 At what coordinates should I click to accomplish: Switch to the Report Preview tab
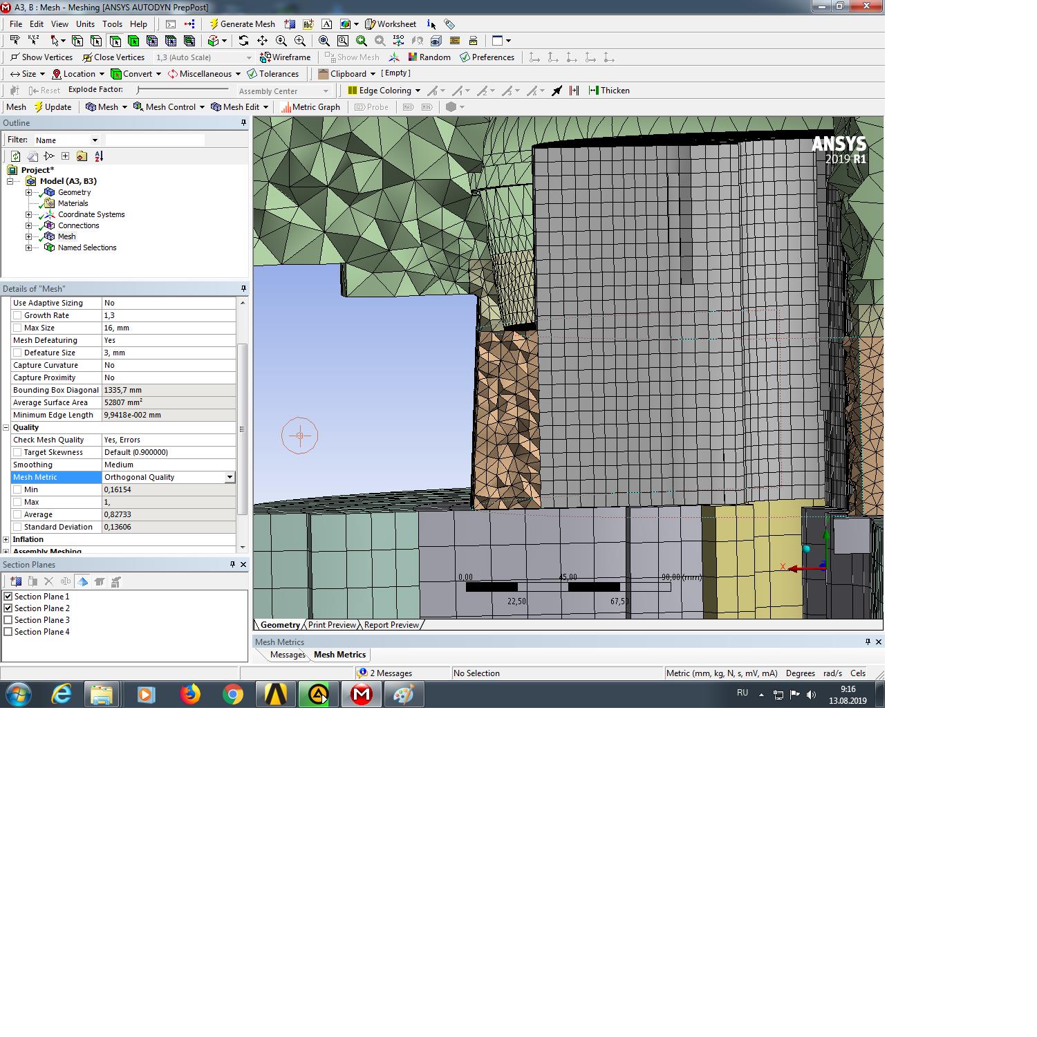click(391, 625)
